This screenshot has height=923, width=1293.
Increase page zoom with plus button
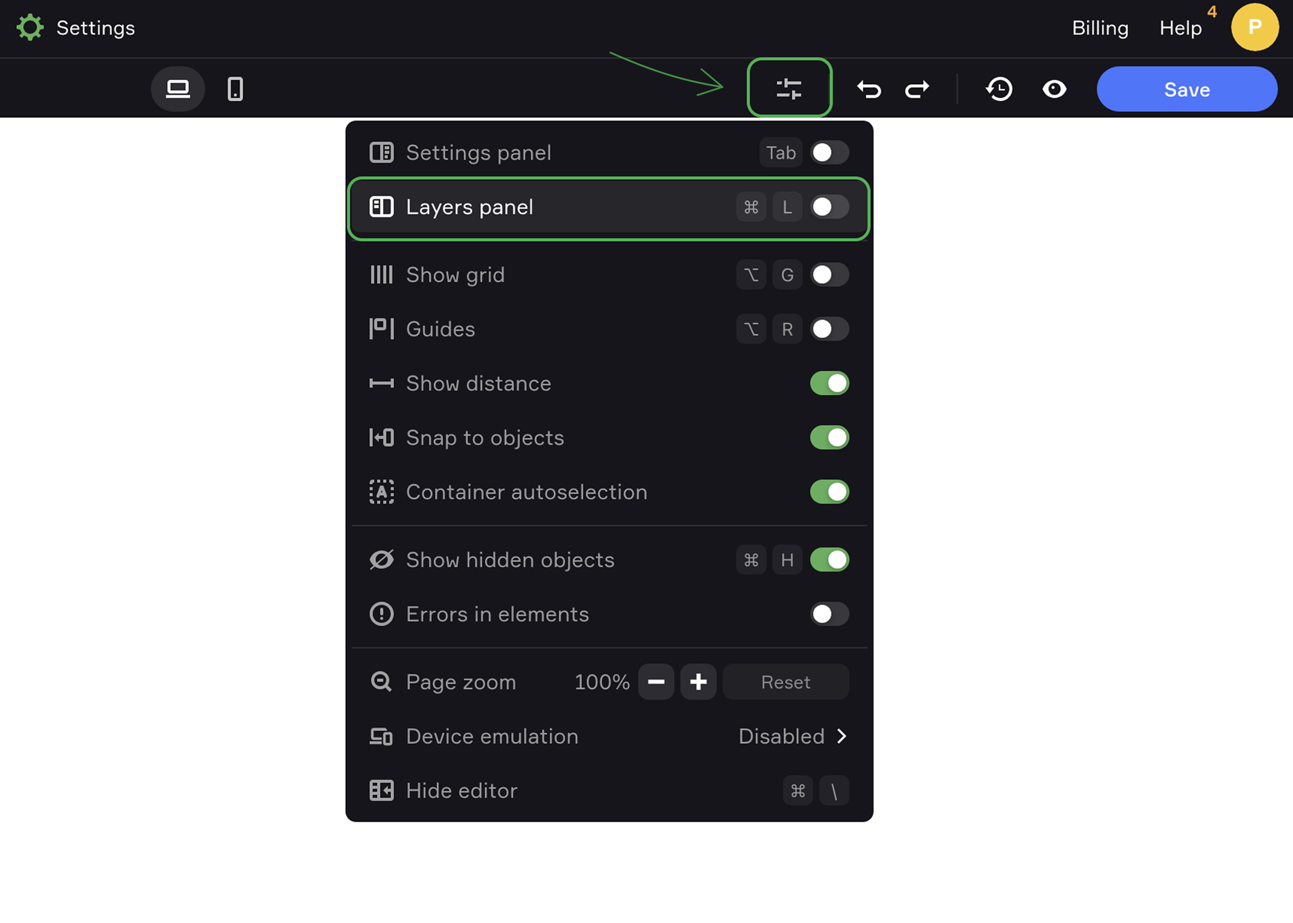tap(698, 682)
